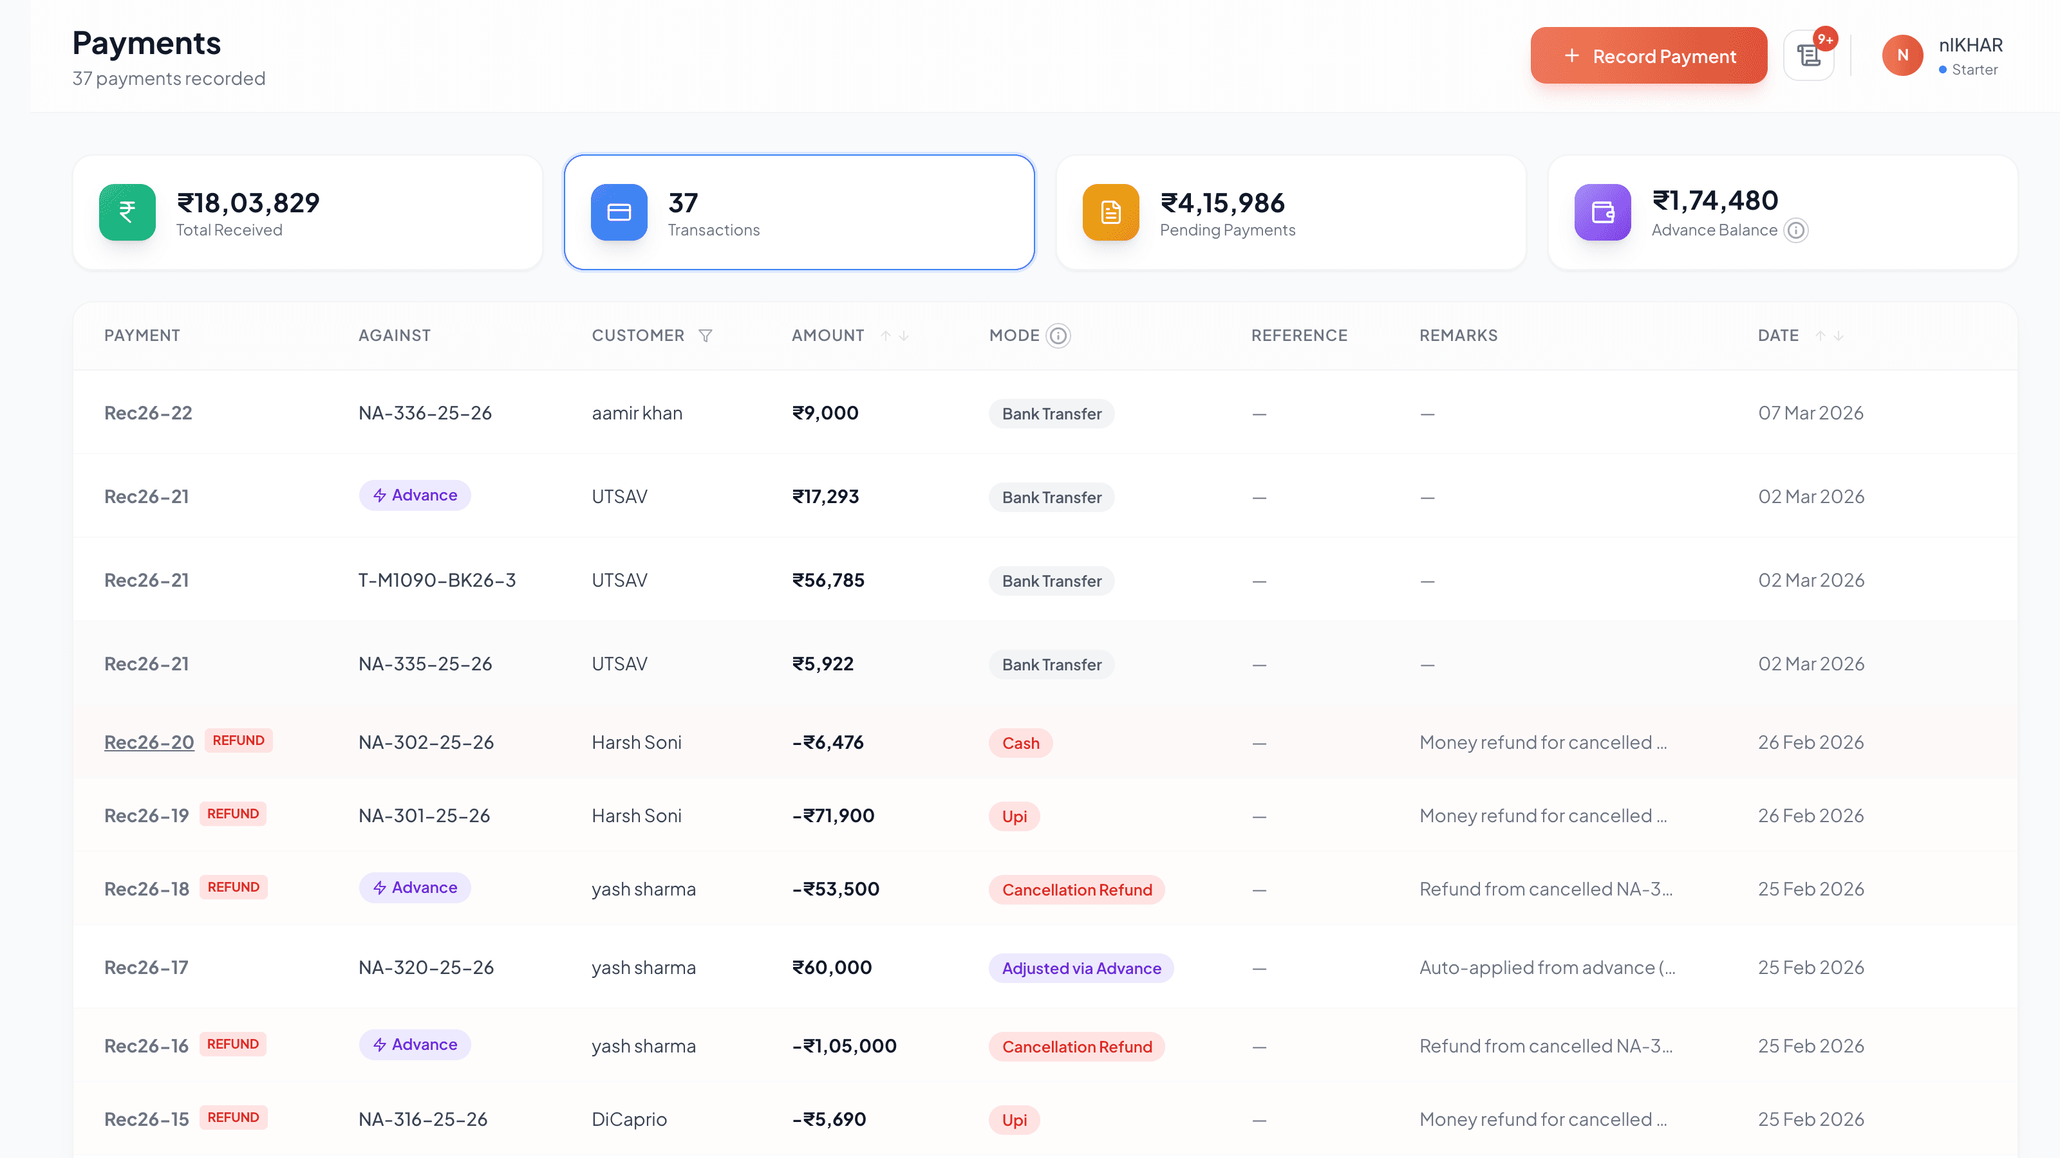Click the REFUND badge on Rec26-19
The image size is (2060, 1158).
tap(232, 814)
